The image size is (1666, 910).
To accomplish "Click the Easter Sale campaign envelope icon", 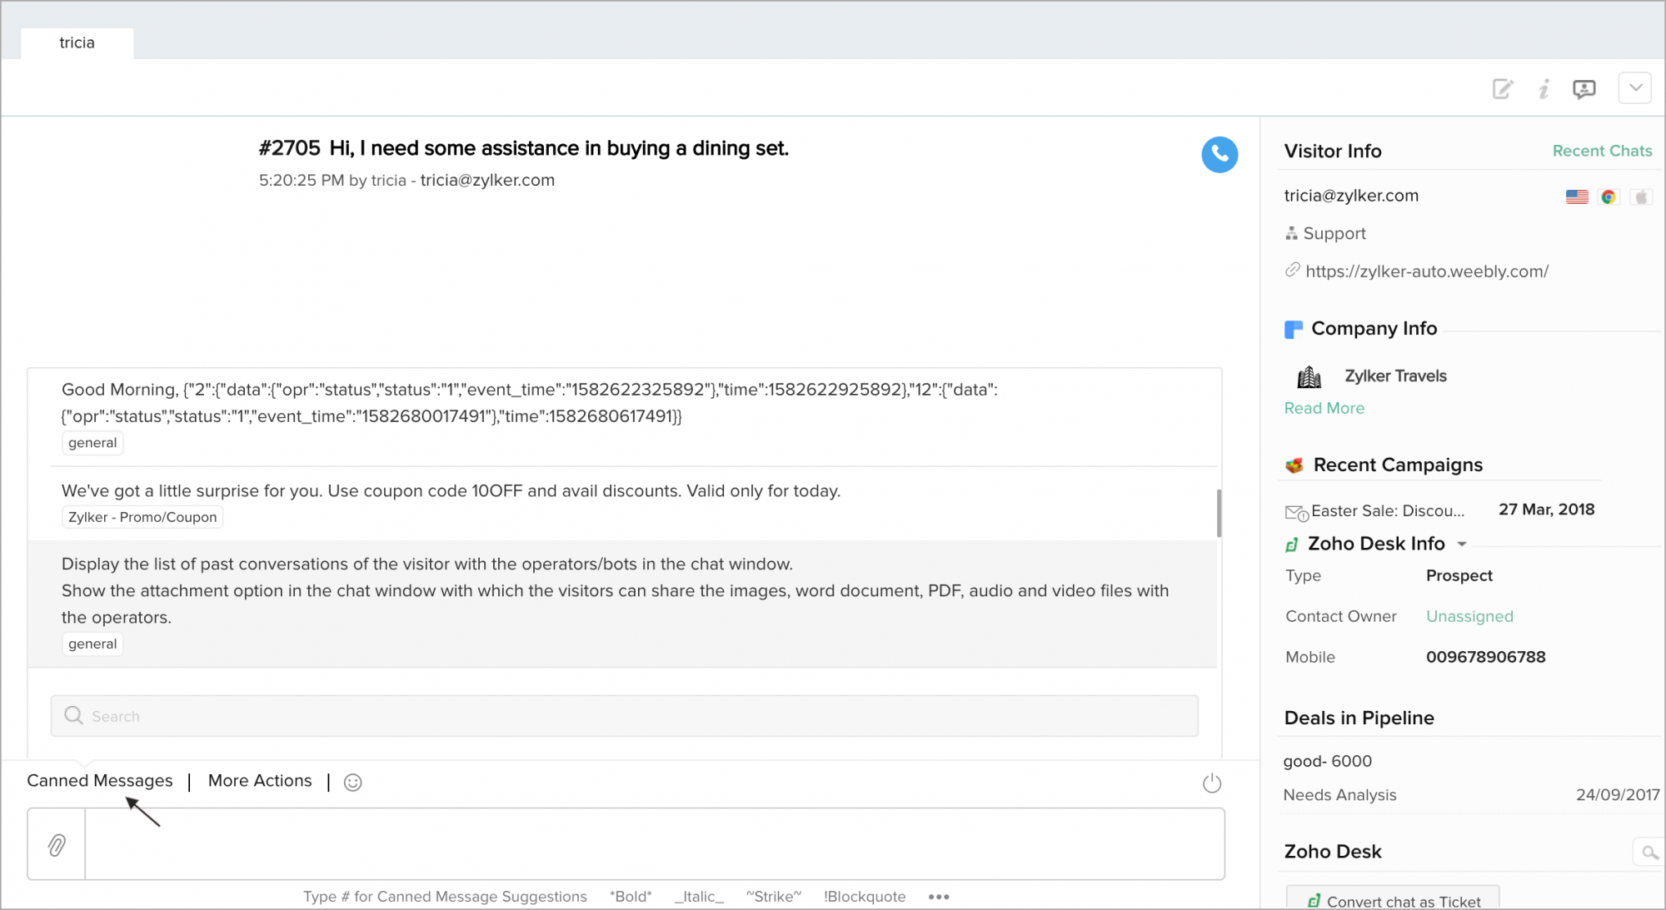I will [1297, 510].
